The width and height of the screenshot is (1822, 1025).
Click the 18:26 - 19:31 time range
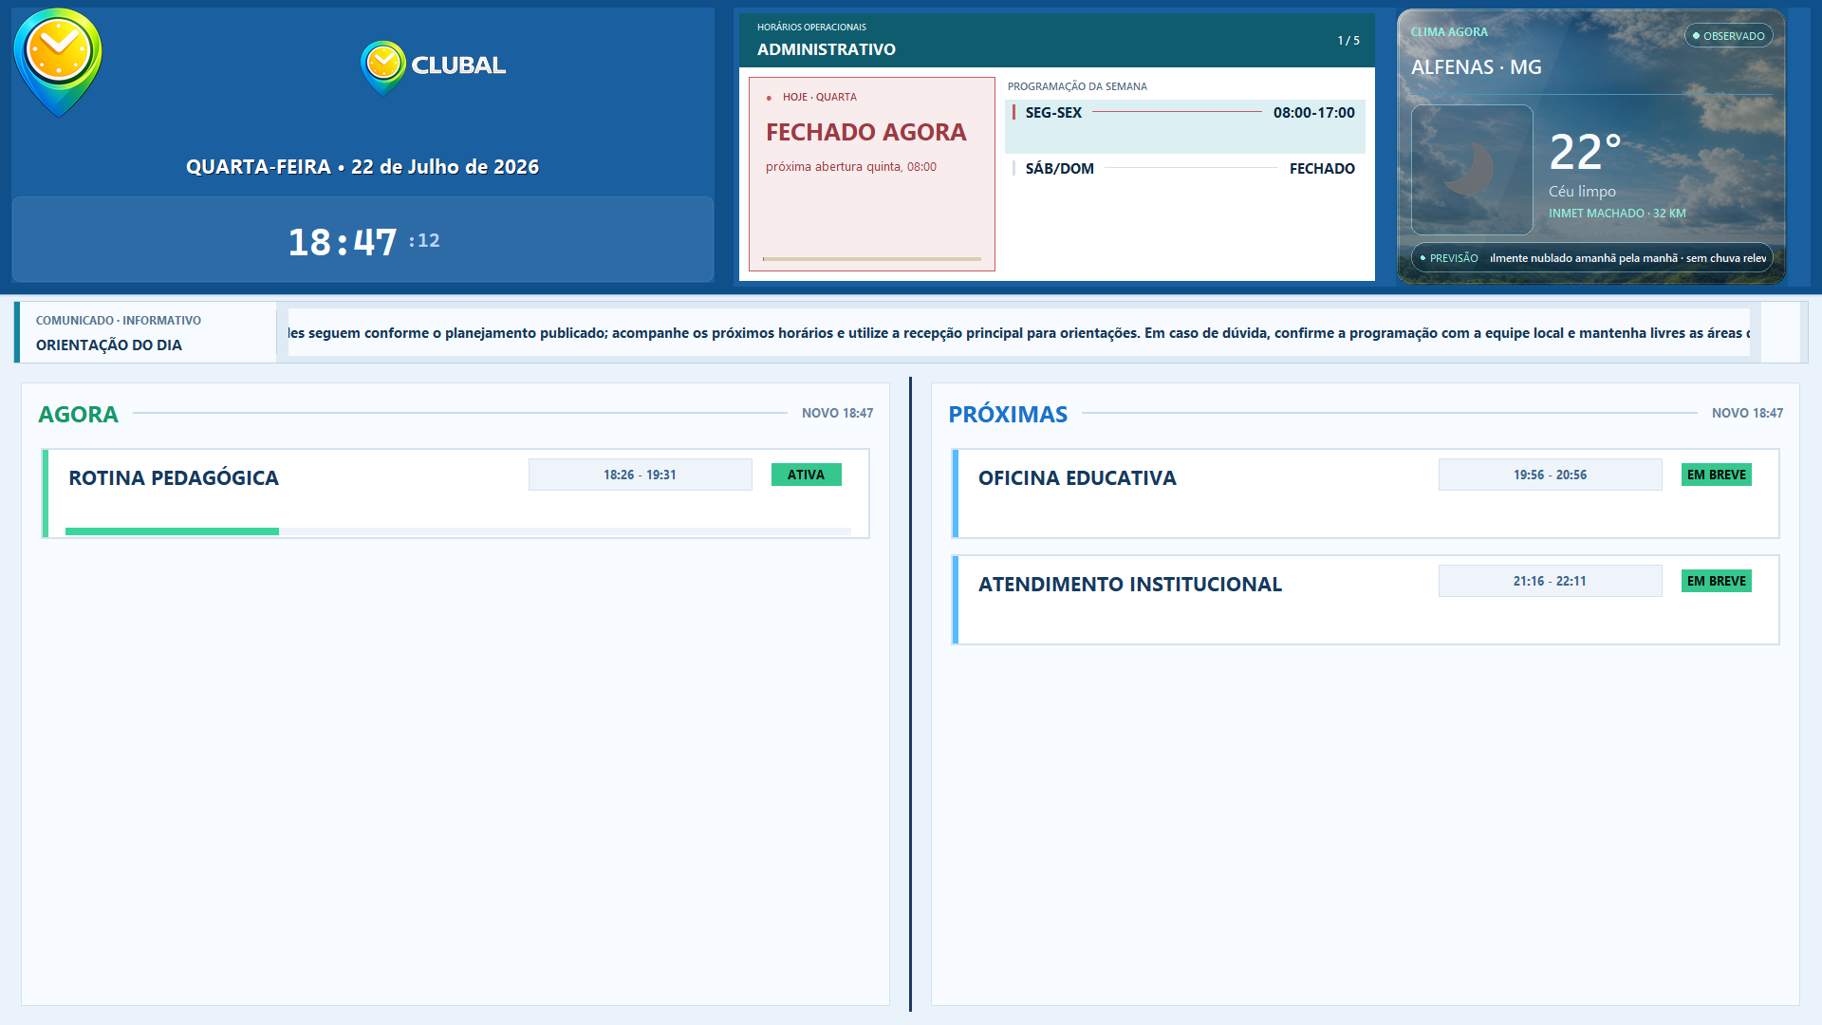pos(641,475)
